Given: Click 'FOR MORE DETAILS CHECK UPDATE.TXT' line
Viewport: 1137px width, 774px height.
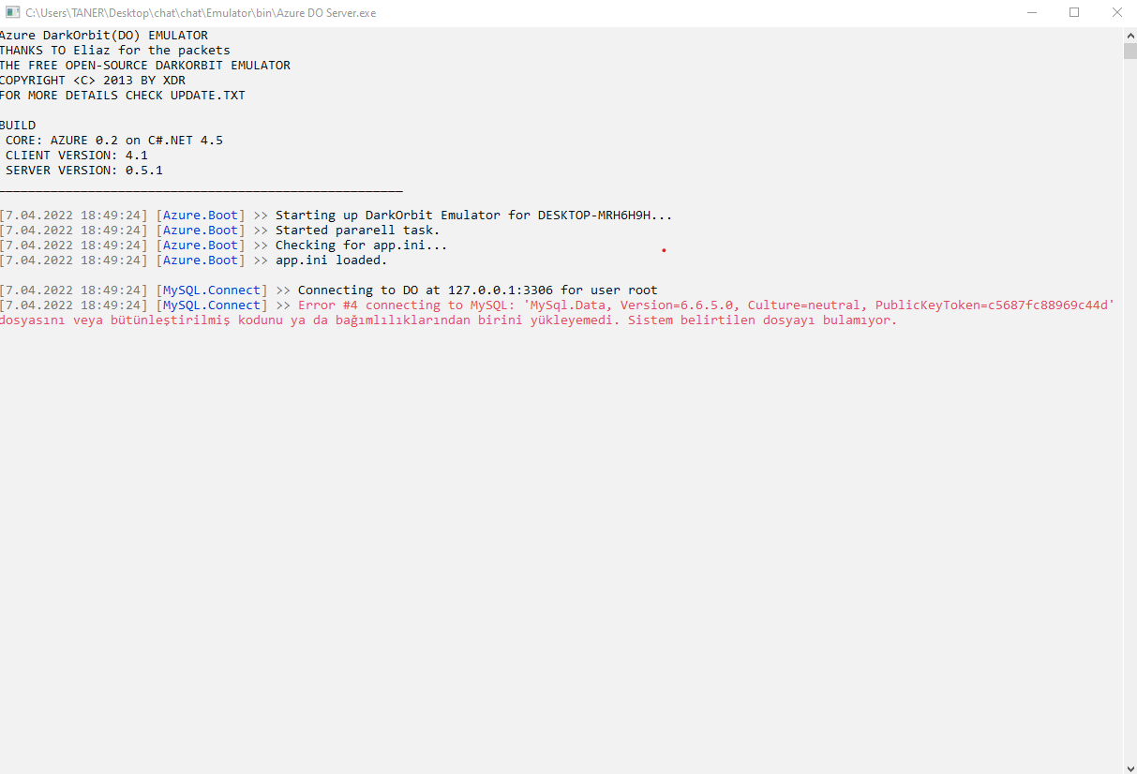Looking at the screenshot, I should pyautogui.click(x=123, y=96).
